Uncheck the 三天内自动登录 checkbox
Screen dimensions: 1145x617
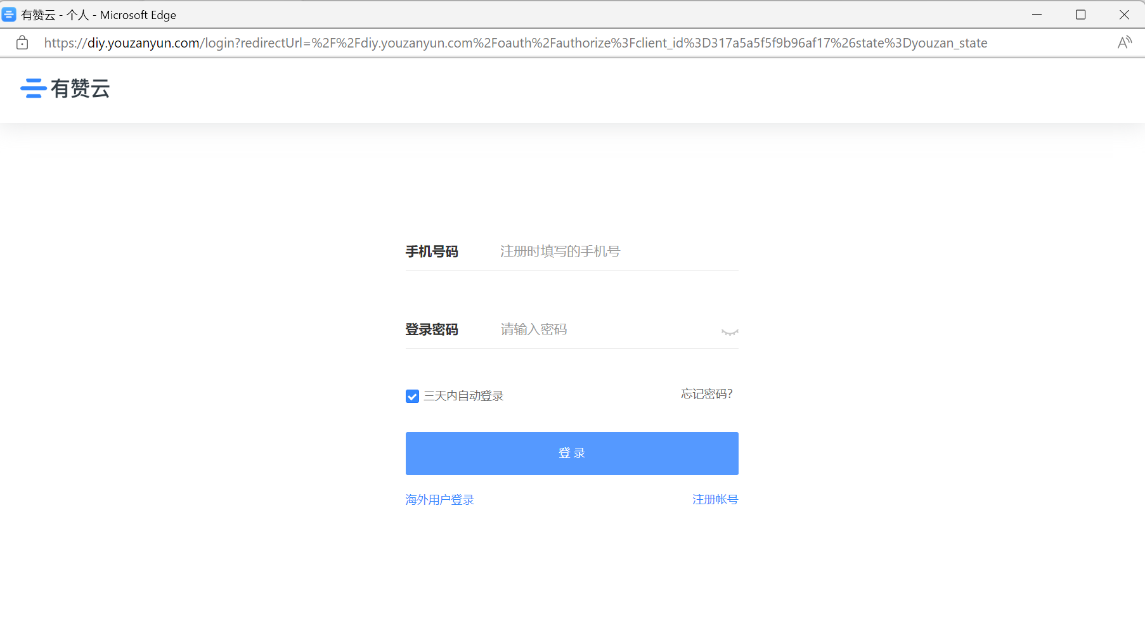click(x=412, y=397)
